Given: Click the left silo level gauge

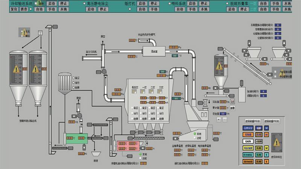Looking at the screenshot, I should [x=16, y=69].
